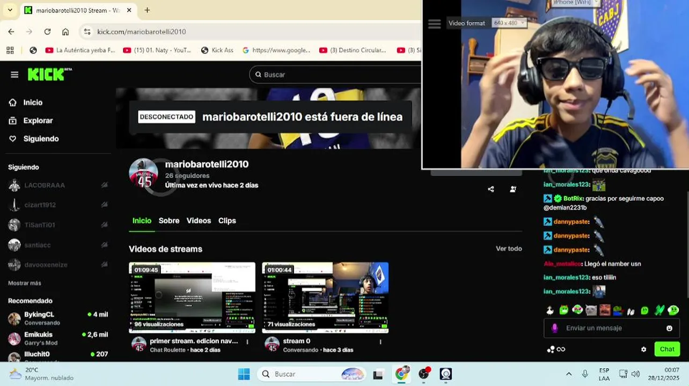Go to Inicio in the sidebar
Screen dimensions: 689x386
click(33, 102)
